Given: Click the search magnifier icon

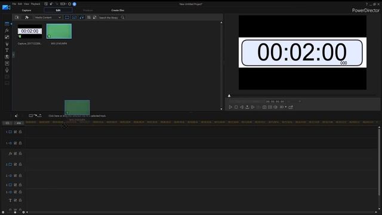Looking at the screenshot, I should pos(122,17).
